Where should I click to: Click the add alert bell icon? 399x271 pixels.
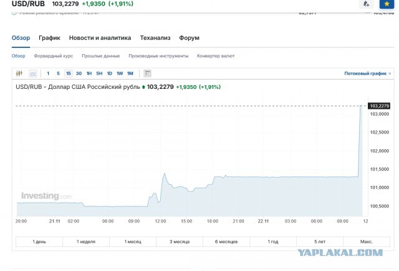click(x=366, y=4)
